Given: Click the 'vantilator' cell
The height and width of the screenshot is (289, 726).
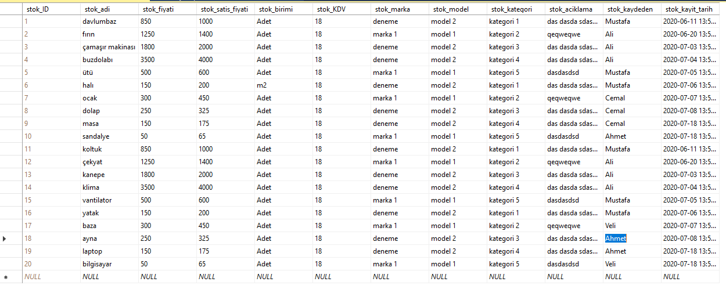Looking at the screenshot, I should [109, 200].
